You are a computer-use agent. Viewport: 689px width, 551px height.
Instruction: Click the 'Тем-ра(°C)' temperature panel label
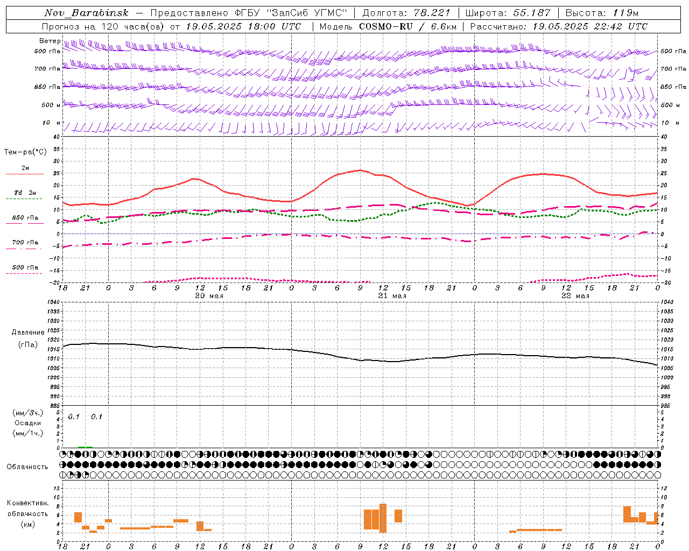coord(25,152)
